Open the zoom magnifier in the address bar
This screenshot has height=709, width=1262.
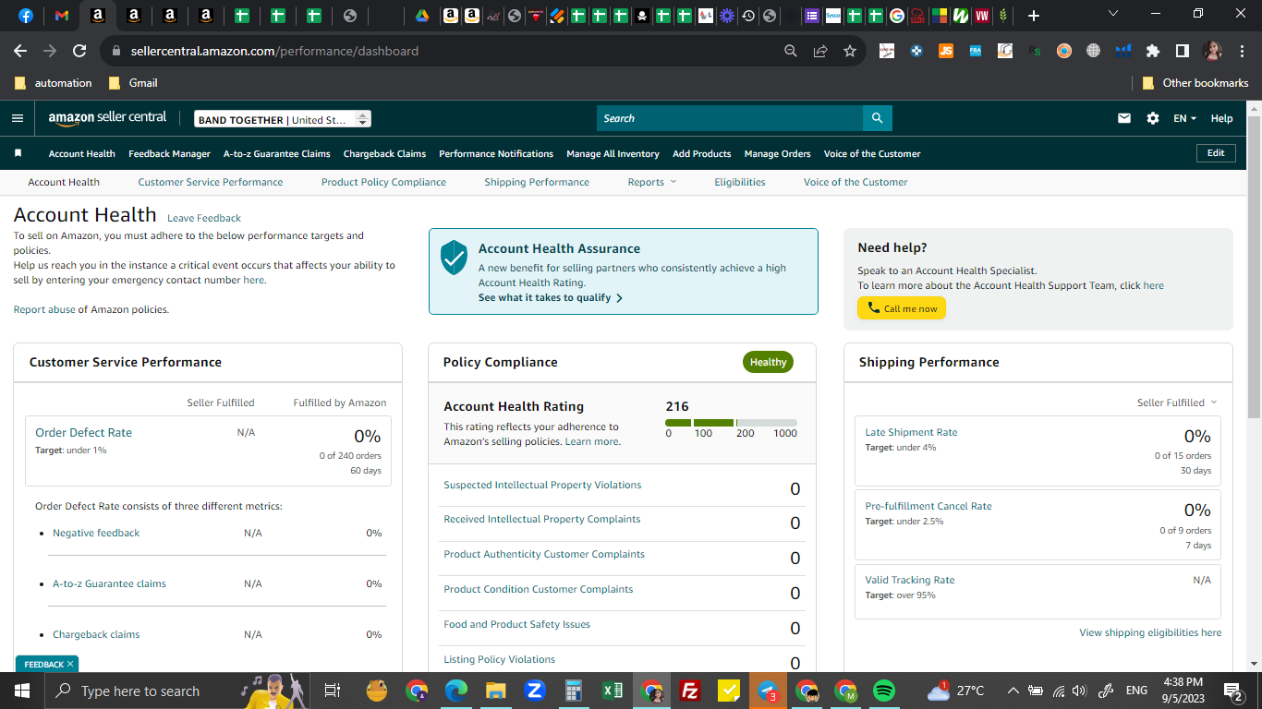click(x=791, y=51)
